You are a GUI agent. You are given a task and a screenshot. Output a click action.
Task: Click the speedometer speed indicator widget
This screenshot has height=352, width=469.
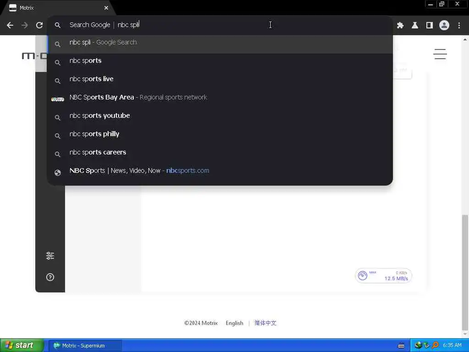383,275
